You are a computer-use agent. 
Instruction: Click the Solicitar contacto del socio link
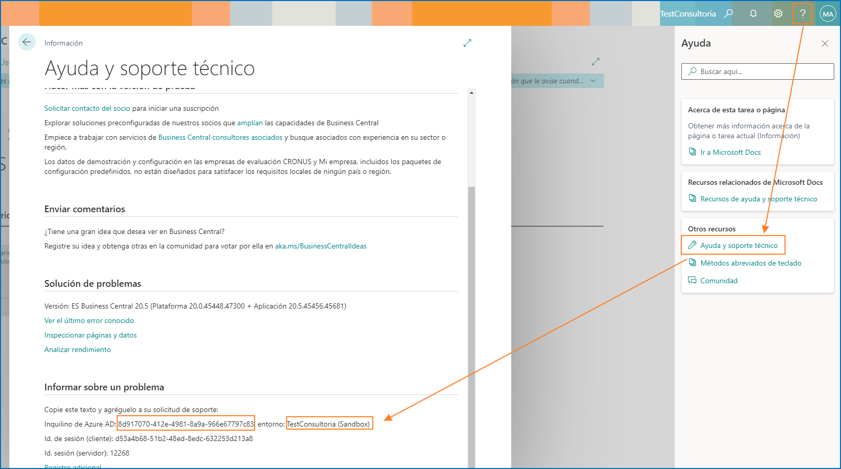coord(87,108)
